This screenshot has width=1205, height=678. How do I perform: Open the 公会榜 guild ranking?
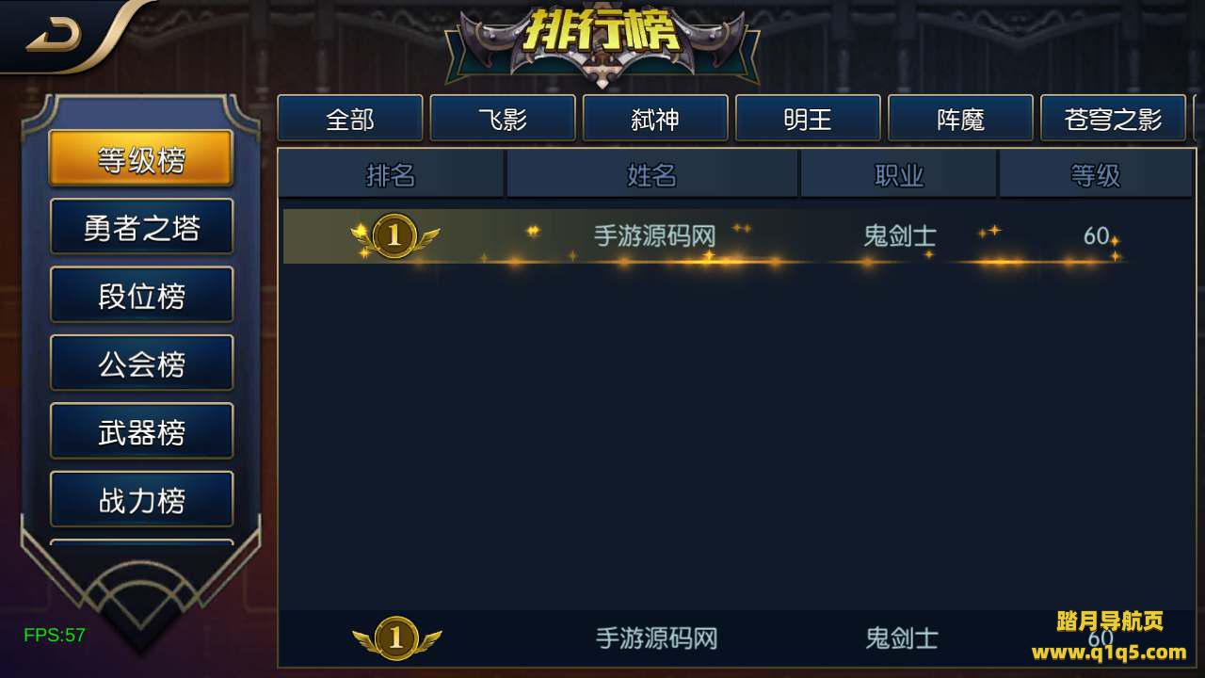coord(141,363)
